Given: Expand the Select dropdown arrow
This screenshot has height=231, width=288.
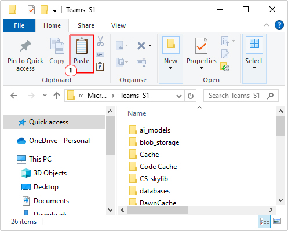Looking at the screenshot, I should [254, 68].
